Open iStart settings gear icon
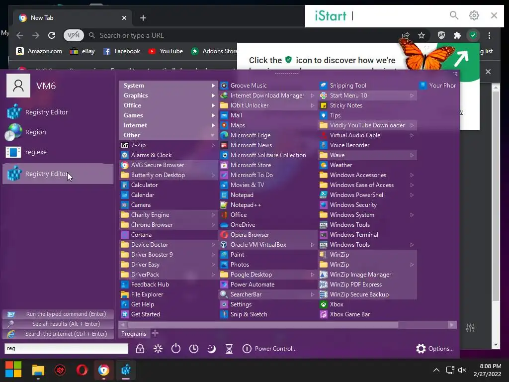 coord(474,15)
